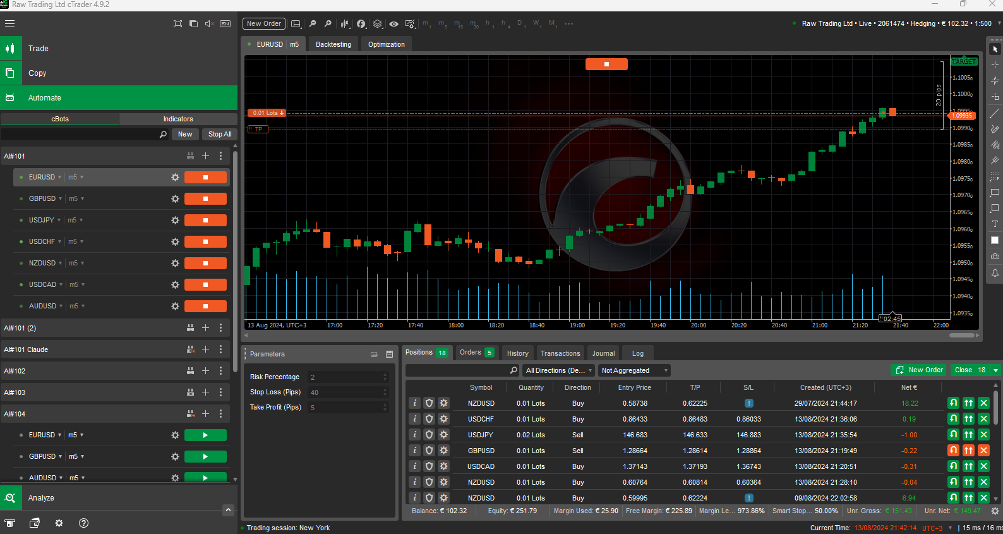The height and width of the screenshot is (534, 1003).
Task: Click the New cBot button
Action: (185, 134)
